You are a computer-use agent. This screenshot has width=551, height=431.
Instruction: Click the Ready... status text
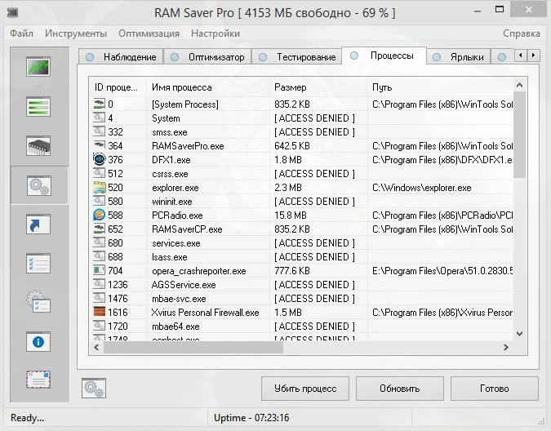pyautogui.click(x=28, y=418)
